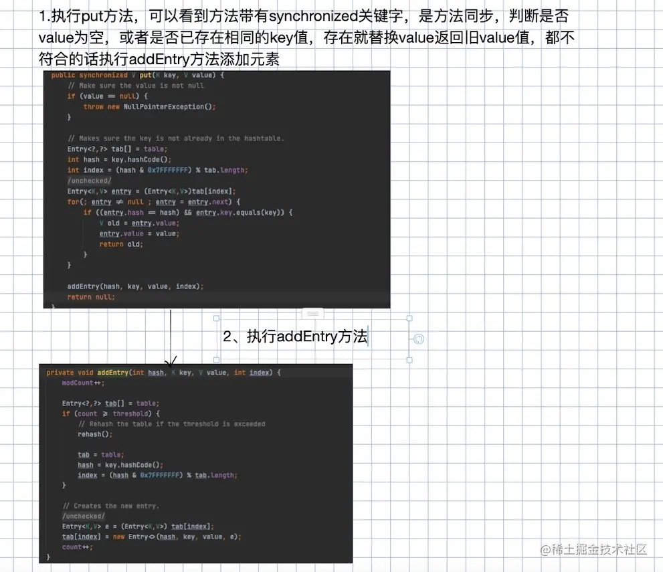Select the addEntry method code screenshot
This screenshot has height=572, width=663.
pyautogui.click(x=196, y=464)
